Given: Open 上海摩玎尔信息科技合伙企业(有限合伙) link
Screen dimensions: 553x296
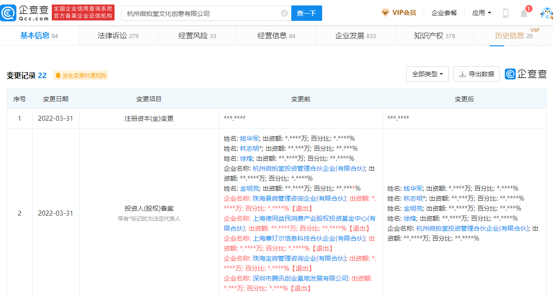Looking at the screenshot, I should pyautogui.click(x=309, y=238).
